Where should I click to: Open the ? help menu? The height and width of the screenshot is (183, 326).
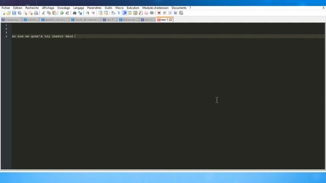(190, 8)
